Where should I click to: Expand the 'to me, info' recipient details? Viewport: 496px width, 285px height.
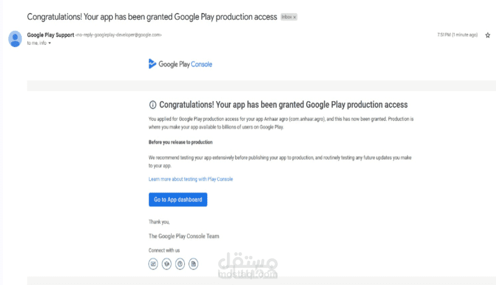click(x=50, y=43)
